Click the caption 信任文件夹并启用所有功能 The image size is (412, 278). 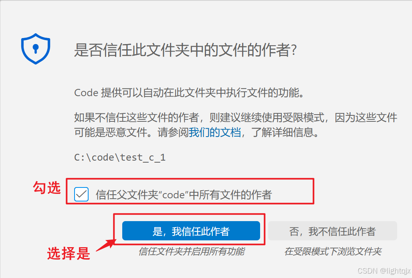tap(191, 252)
